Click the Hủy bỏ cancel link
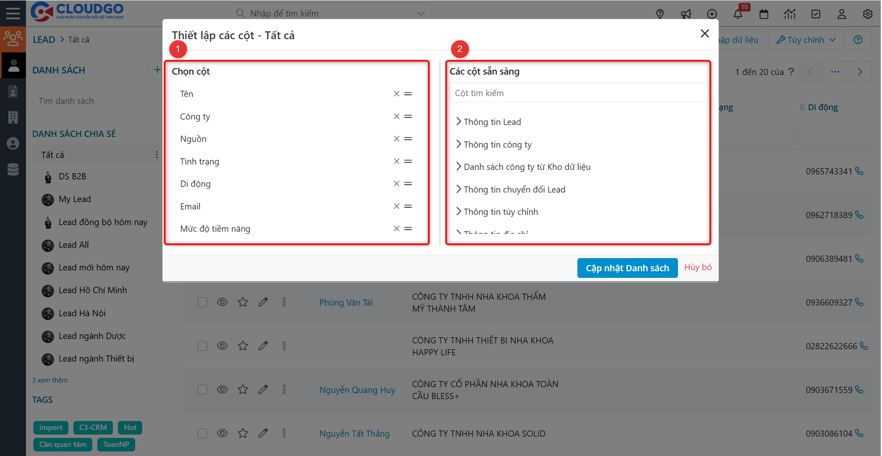 pos(698,267)
